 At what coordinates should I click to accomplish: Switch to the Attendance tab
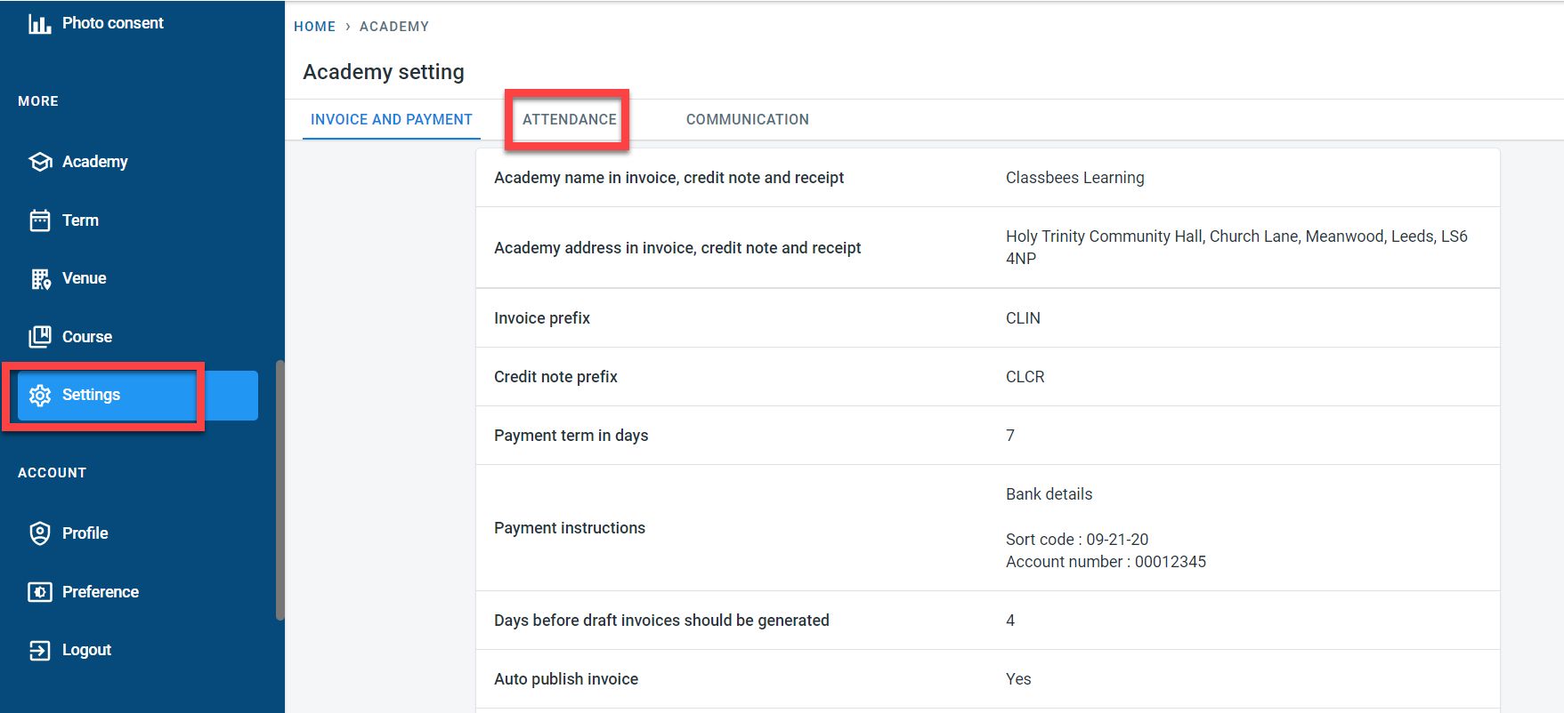[569, 119]
